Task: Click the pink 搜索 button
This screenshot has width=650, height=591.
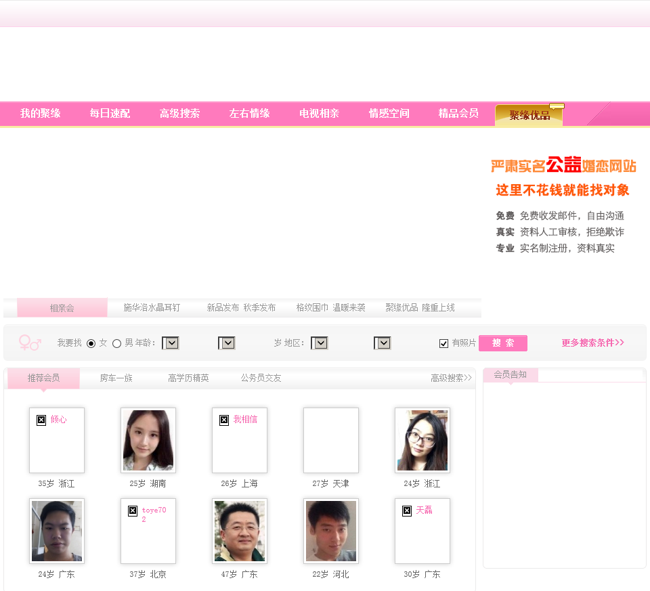Action: (x=503, y=343)
